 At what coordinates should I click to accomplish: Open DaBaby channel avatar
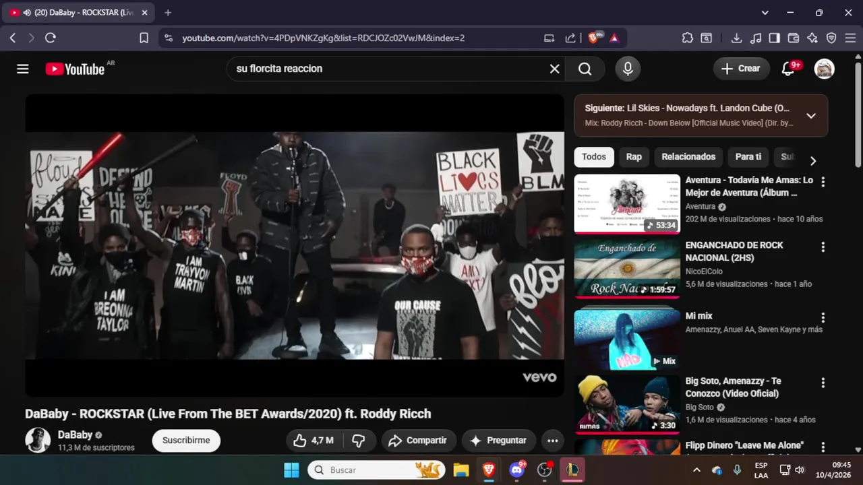pos(38,441)
